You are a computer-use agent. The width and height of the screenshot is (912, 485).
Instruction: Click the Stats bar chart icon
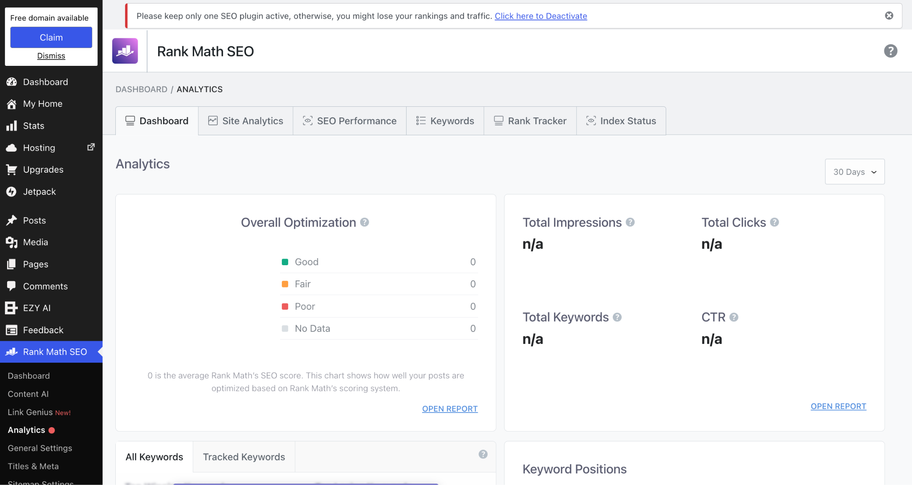click(x=12, y=126)
